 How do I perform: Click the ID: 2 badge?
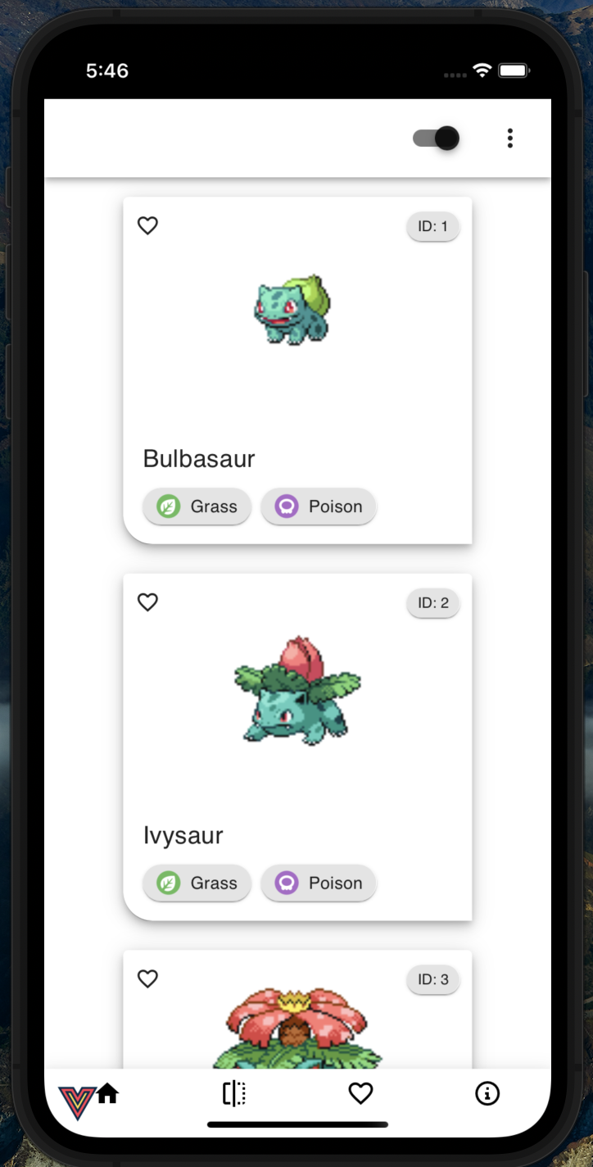433,603
